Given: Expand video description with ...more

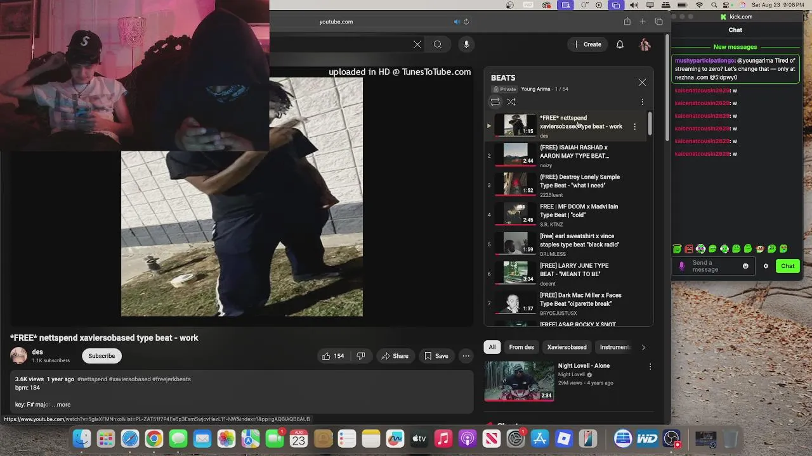Looking at the screenshot, I should tap(62, 404).
